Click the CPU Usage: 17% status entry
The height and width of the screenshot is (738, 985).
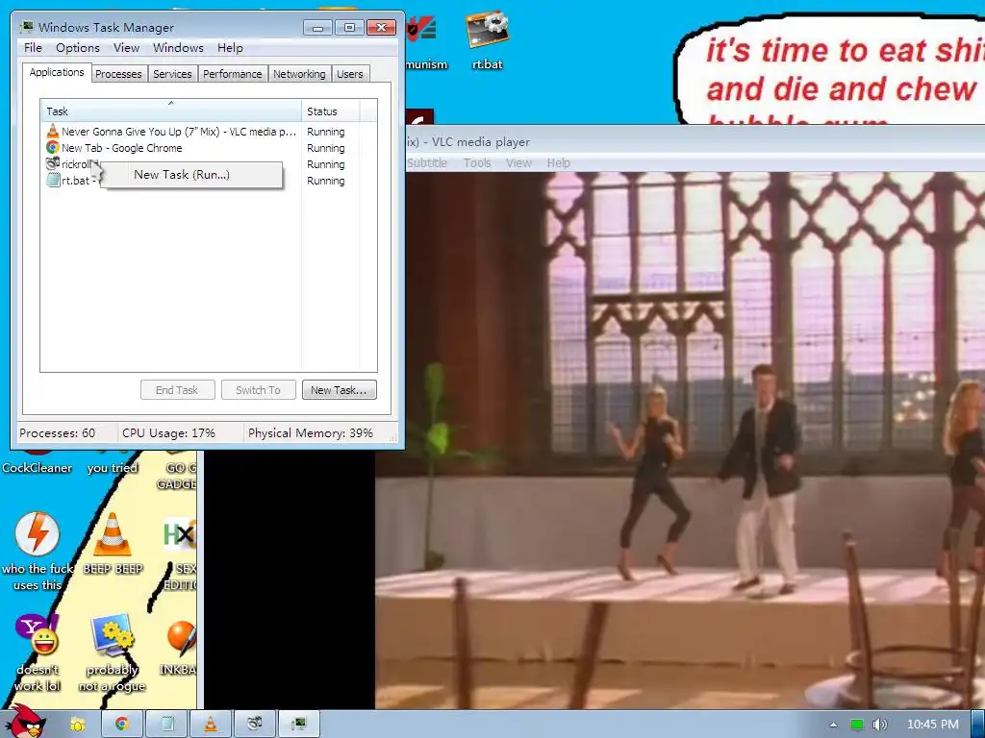(x=169, y=433)
